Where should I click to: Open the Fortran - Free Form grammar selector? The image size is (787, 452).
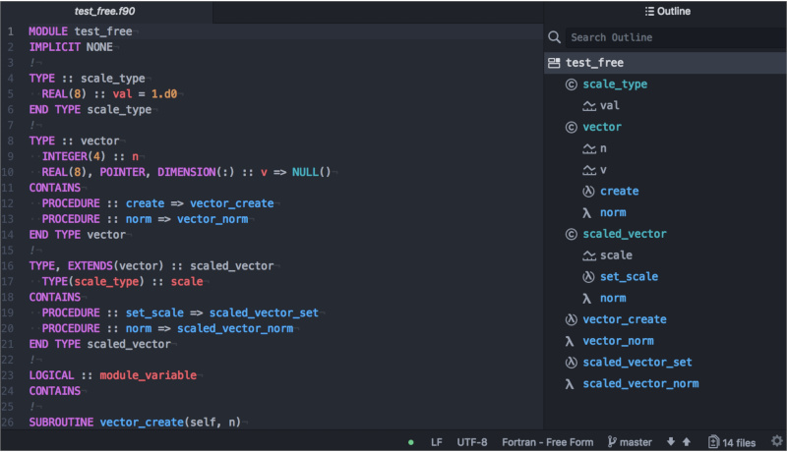548,442
